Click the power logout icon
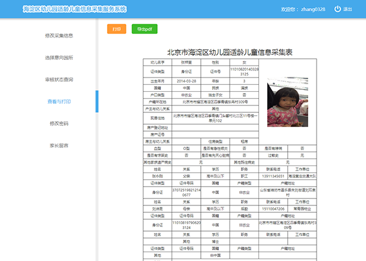The width and height of the screenshot is (366, 261). tap(337, 9)
